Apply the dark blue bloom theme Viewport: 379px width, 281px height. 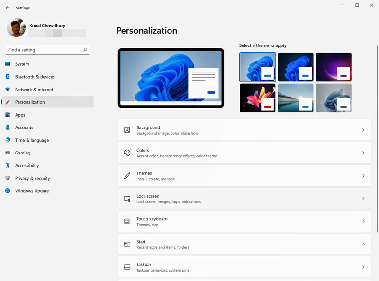pyautogui.click(x=296, y=67)
